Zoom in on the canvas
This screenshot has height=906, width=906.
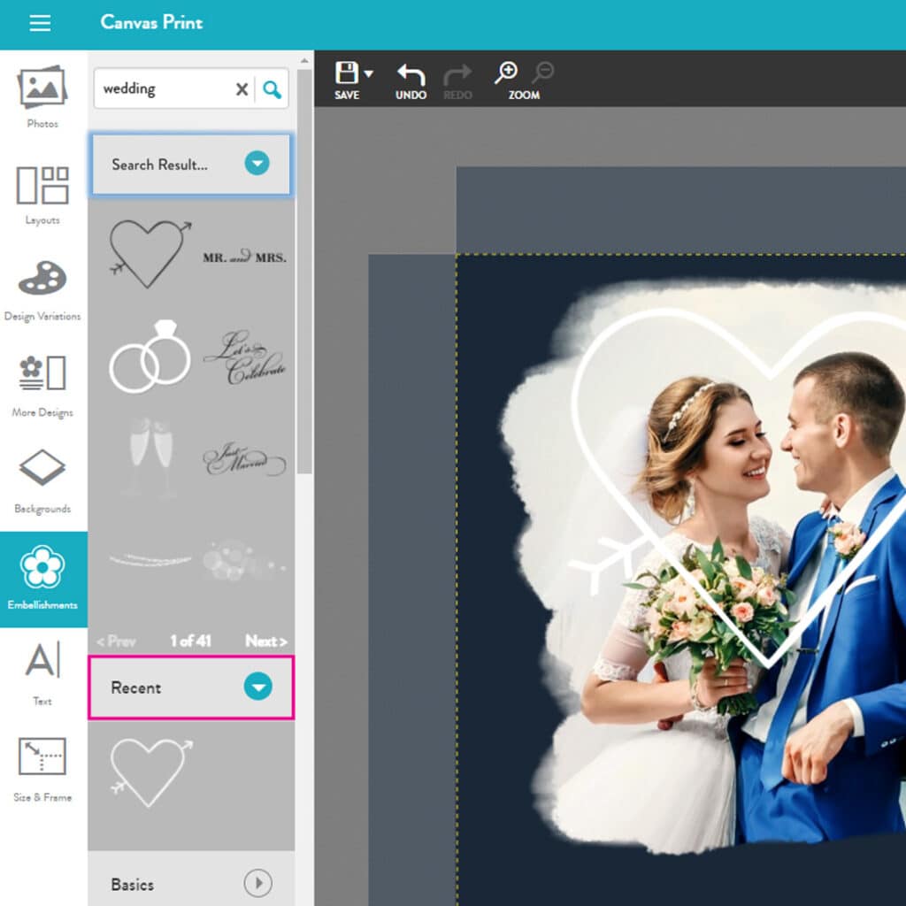506,73
